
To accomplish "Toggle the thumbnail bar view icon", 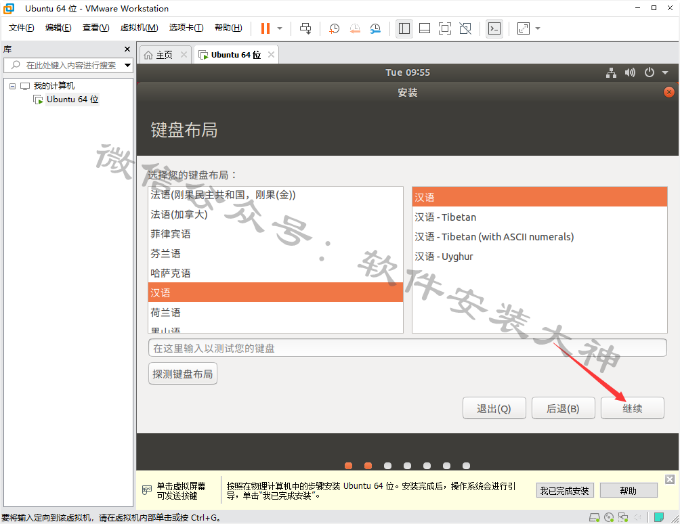I will [x=425, y=28].
